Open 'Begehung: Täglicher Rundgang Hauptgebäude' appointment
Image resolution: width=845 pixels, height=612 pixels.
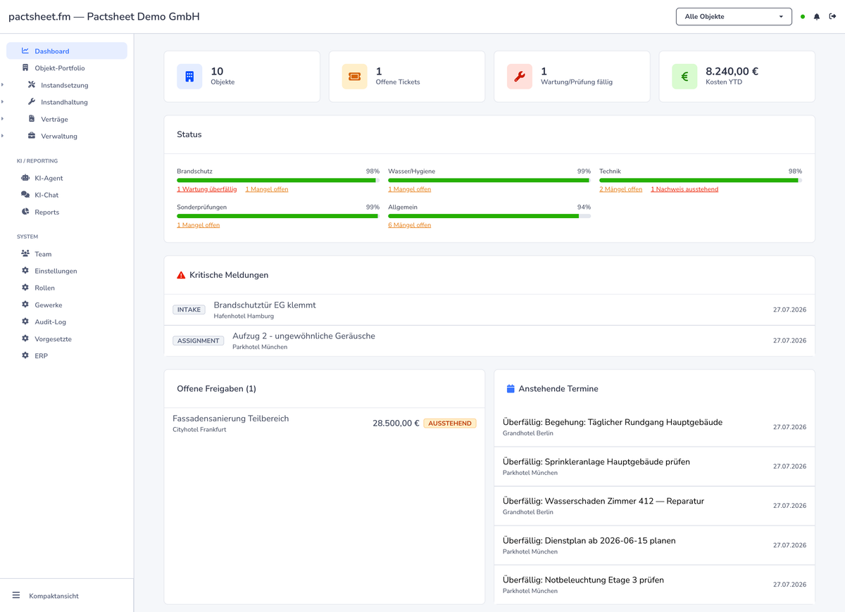[654, 427]
